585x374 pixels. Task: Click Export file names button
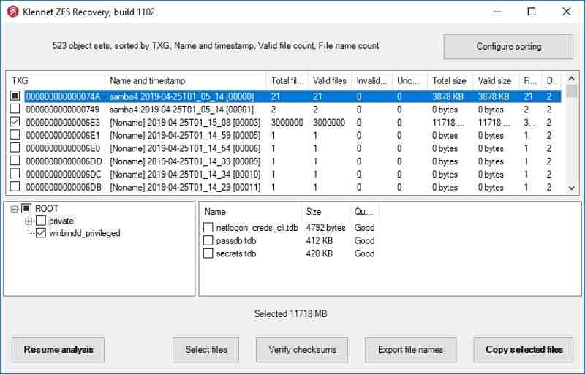410,350
